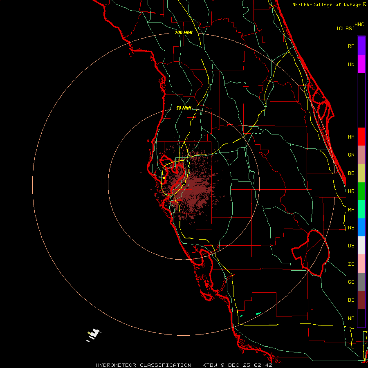The height and width of the screenshot is (368, 368).
Task: Click the BI legend label
Action: click(x=351, y=300)
